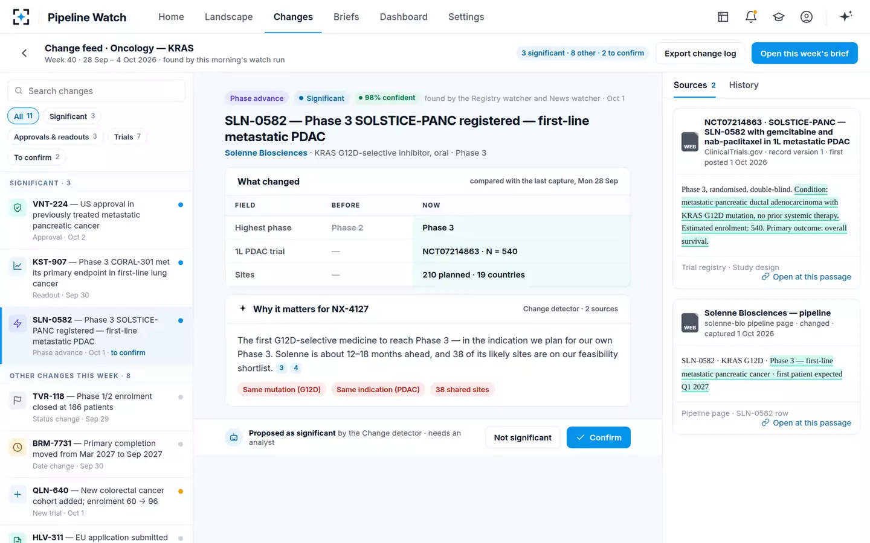Click the 98% confident badge
This screenshot has width=870, height=543.
(x=387, y=98)
